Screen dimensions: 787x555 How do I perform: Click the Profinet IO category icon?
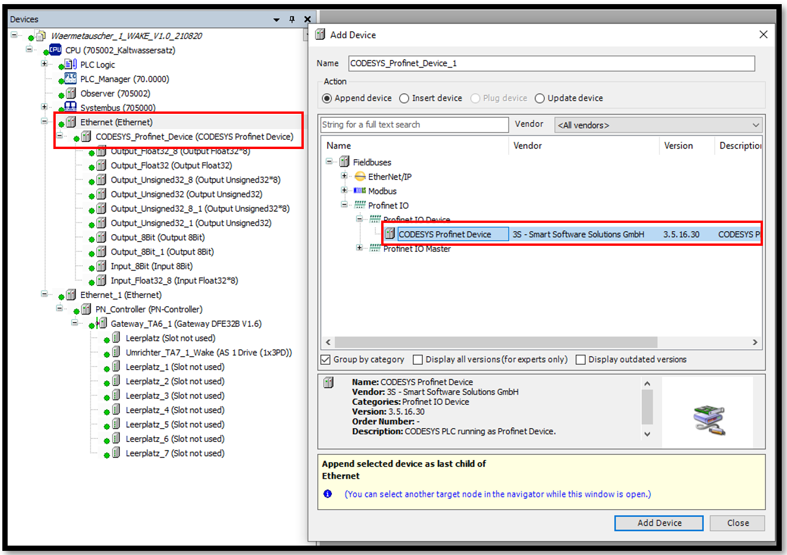click(360, 205)
